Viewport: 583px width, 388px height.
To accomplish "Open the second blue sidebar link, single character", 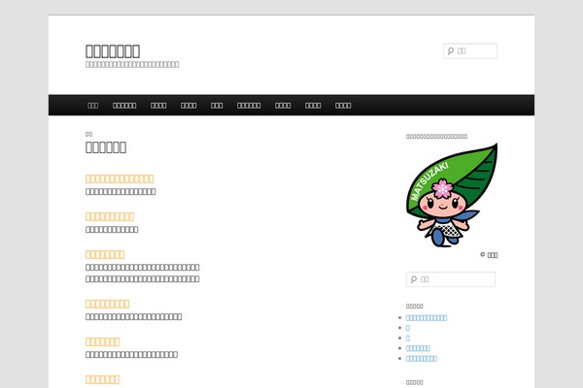I will (x=408, y=328).
